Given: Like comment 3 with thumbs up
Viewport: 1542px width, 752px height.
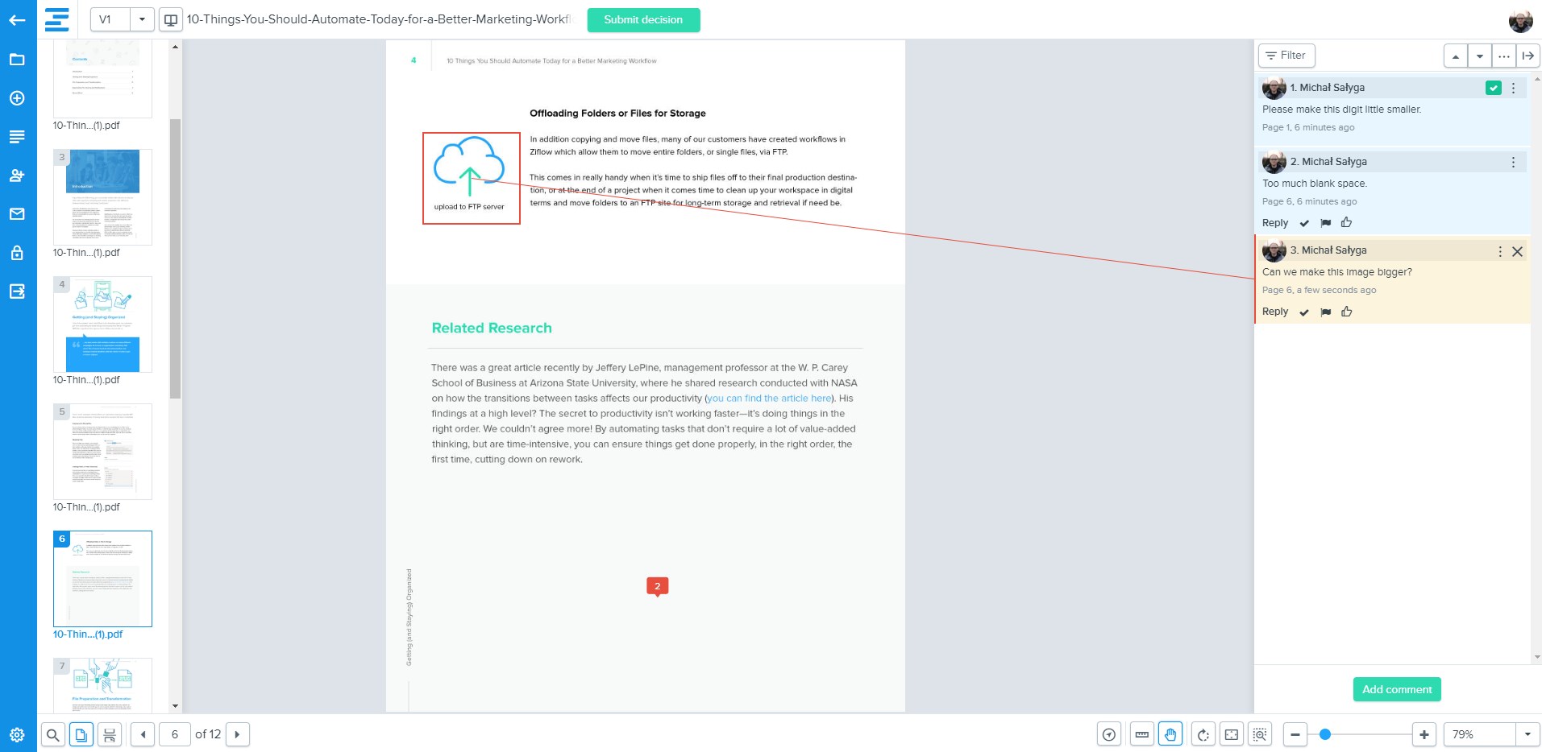Looking at the screenshot, I should tap(1346, 312).
